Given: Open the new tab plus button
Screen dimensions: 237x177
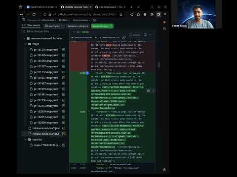Looking at the screenshot, I should tap(131, 7).
